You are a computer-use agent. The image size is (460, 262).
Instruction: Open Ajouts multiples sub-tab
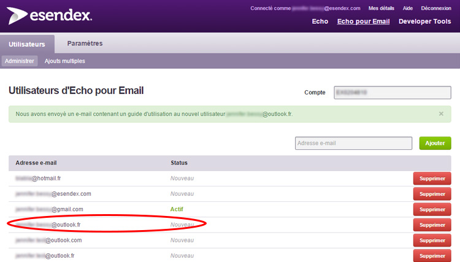(65, 61)
